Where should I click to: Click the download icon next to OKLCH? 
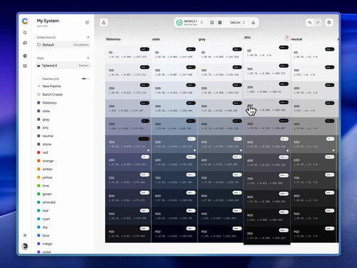[x=253, y=23]
